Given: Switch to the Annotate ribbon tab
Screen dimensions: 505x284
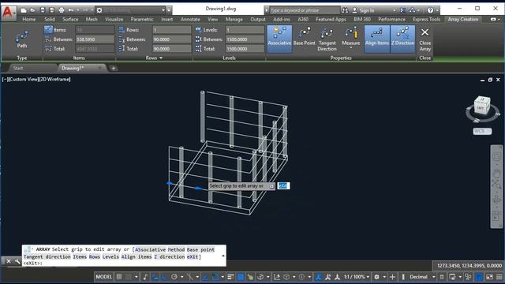Looking at the screenshot, I should point(190,19).
